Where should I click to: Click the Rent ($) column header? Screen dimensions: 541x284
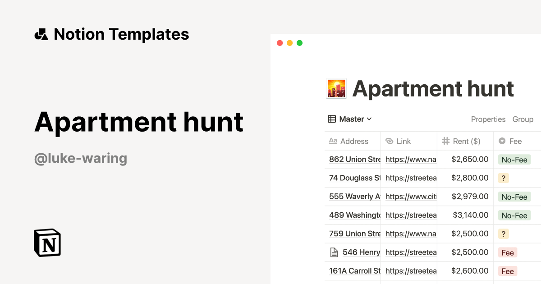[465, 141]
